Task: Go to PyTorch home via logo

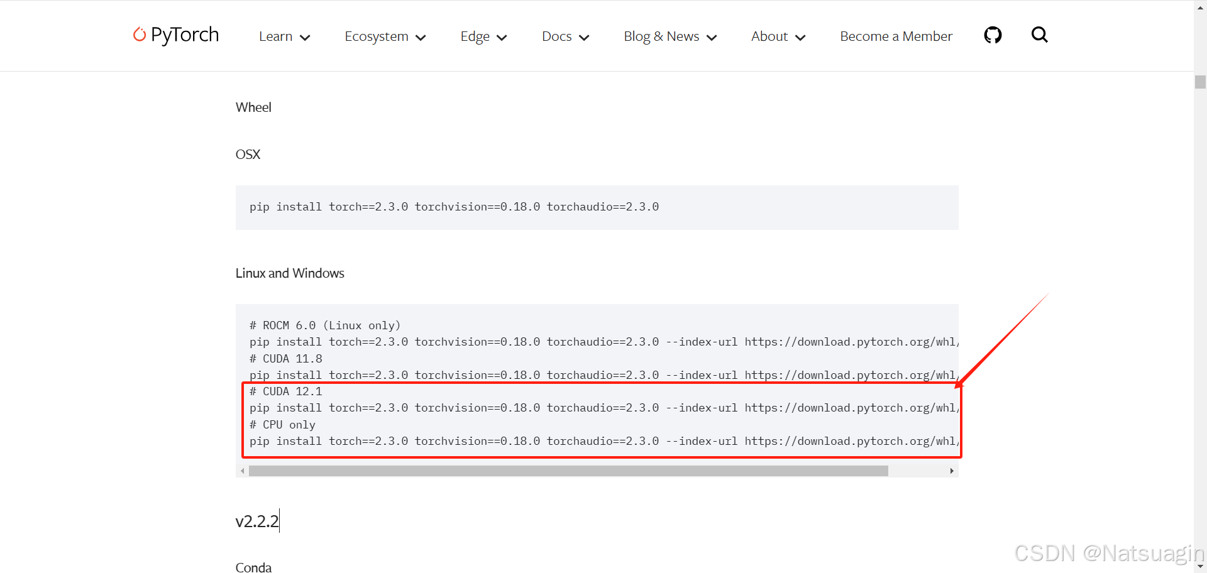Action: [176, 35]
